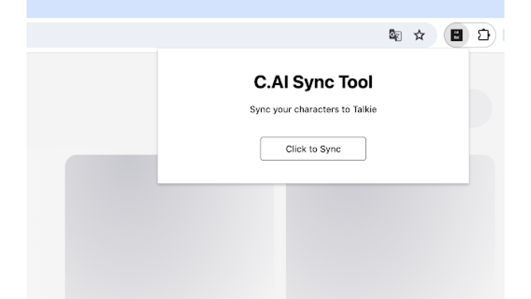Viewport: 531px width, 299px height.
Task: Click the 'Sync your characters to Talkie' text
Action: pos(313,109)
